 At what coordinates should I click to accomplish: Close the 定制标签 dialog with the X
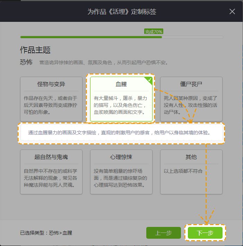[232, 11]
